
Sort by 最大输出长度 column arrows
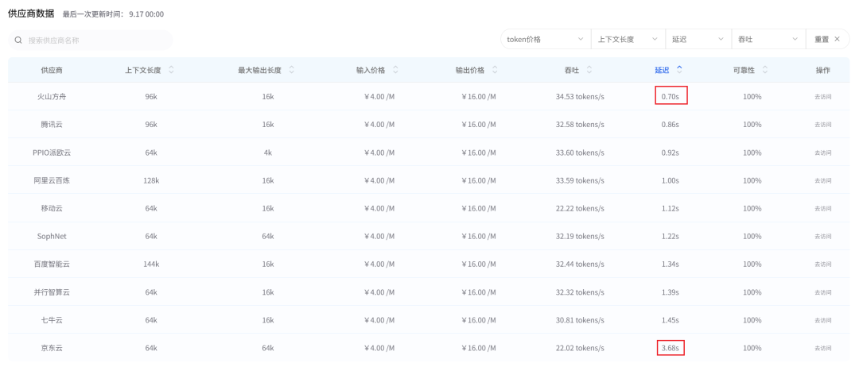coord(291,70)
